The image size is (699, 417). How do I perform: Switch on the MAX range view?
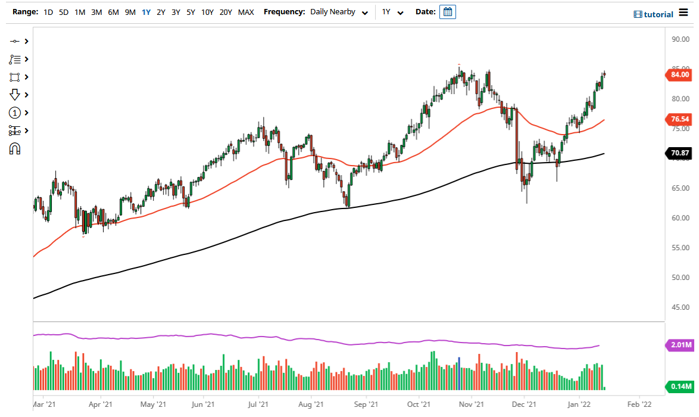point(246,12)
